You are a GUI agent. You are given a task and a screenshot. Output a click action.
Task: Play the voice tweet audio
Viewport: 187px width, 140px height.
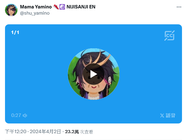93,74
